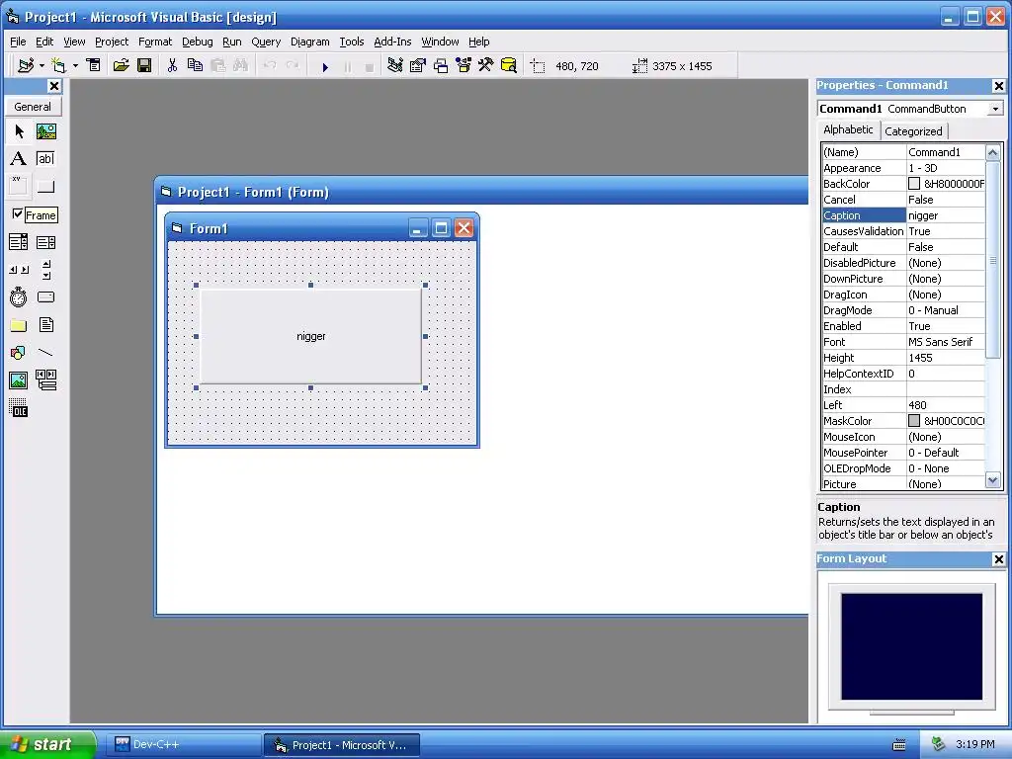The height and width of the screenshot is (759, 1012).
Task: Select the DriveListBox tool in the toolbox
Action: 45,296
